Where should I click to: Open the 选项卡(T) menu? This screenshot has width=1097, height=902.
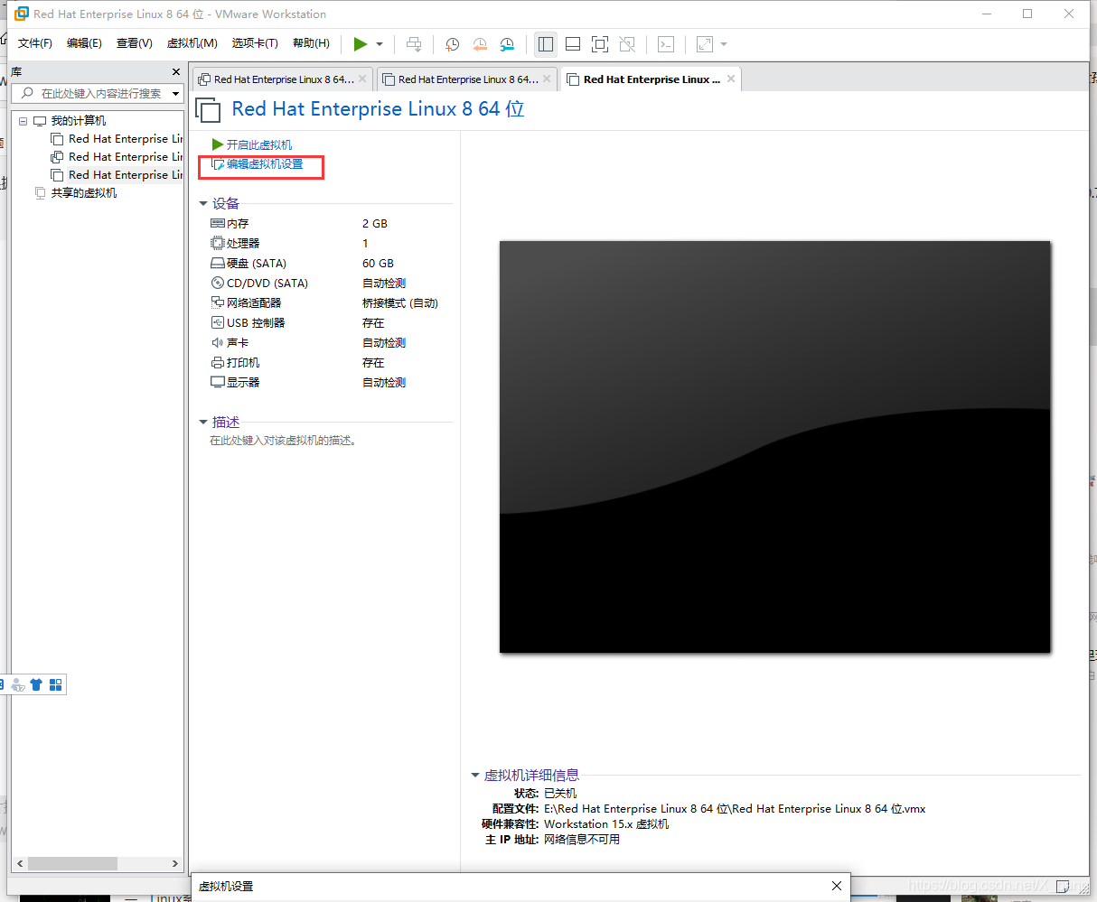click(255, 43)
